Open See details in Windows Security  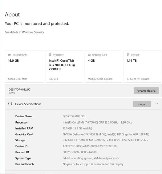(24, 32)
